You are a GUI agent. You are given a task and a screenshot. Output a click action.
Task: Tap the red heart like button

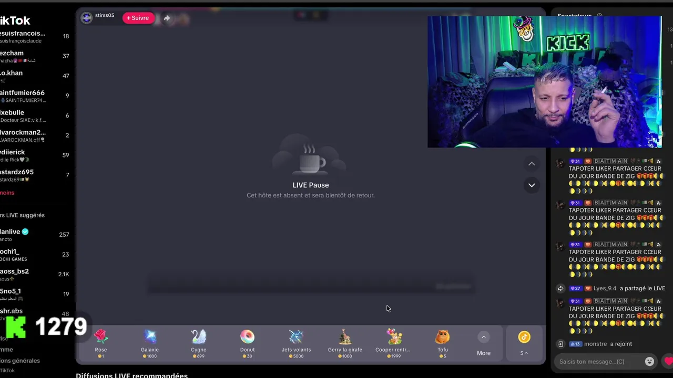pyautogui.click(x=668, y=361)
